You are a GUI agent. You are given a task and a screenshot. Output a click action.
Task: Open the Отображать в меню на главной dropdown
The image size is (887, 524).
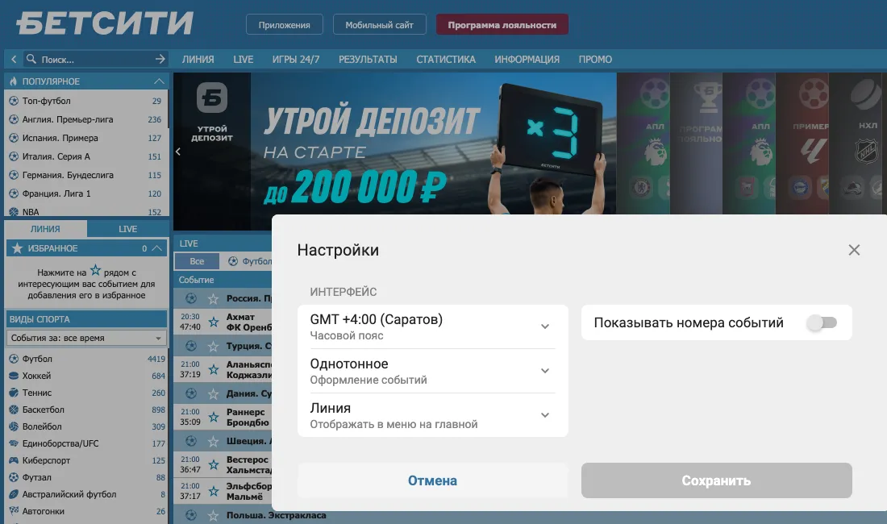click(433, 415)
